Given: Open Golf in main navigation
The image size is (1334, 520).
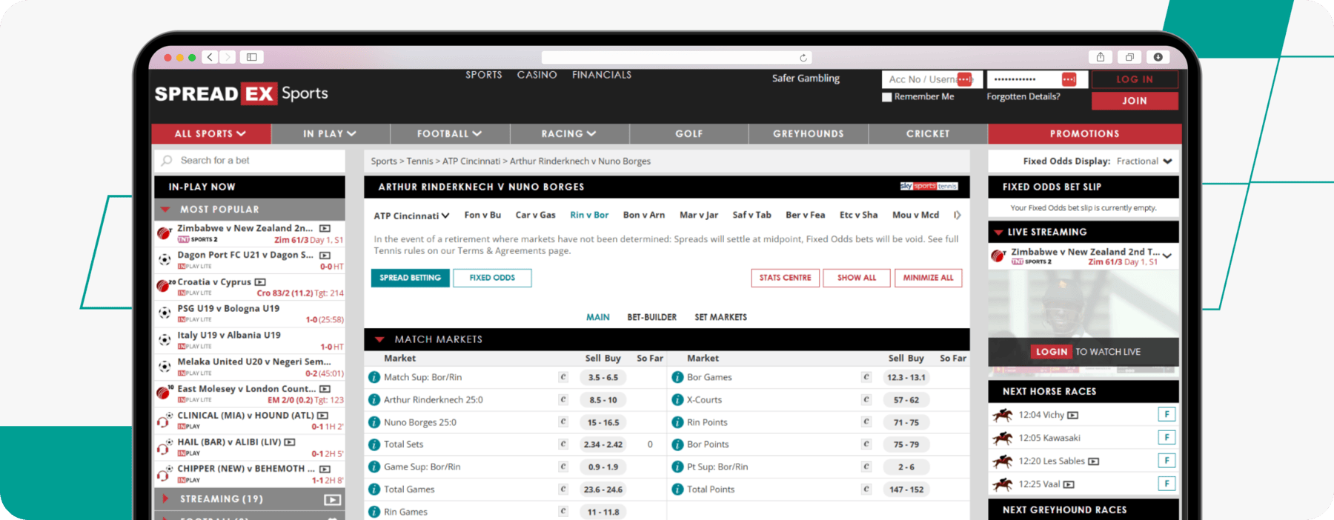Looking at the screenshot, I should [x=688, y=134].
